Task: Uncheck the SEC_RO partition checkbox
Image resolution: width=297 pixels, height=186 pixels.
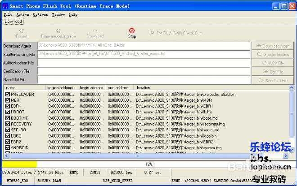Action: (x=8, y=130)
